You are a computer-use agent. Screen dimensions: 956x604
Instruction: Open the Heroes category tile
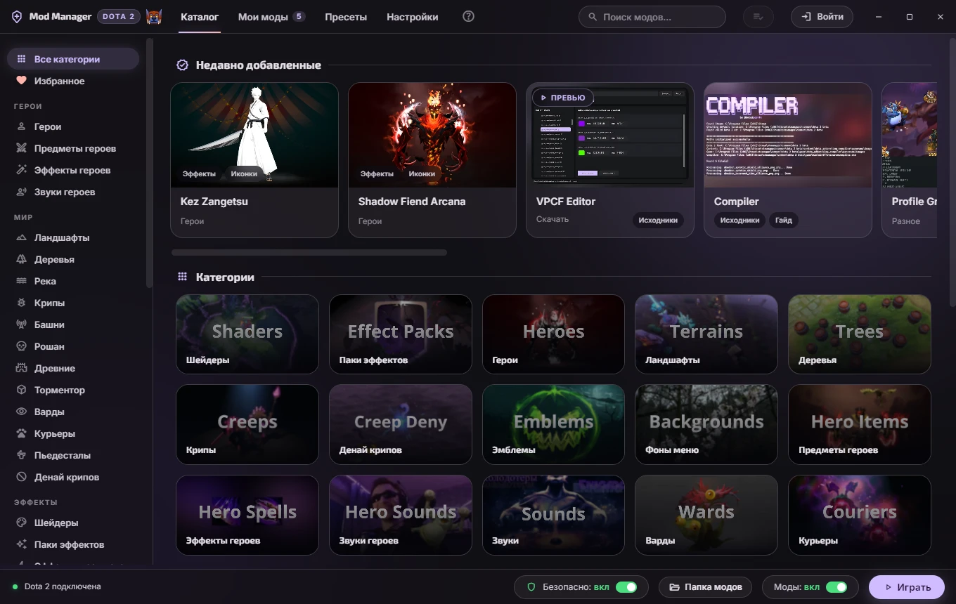[553, 334]
